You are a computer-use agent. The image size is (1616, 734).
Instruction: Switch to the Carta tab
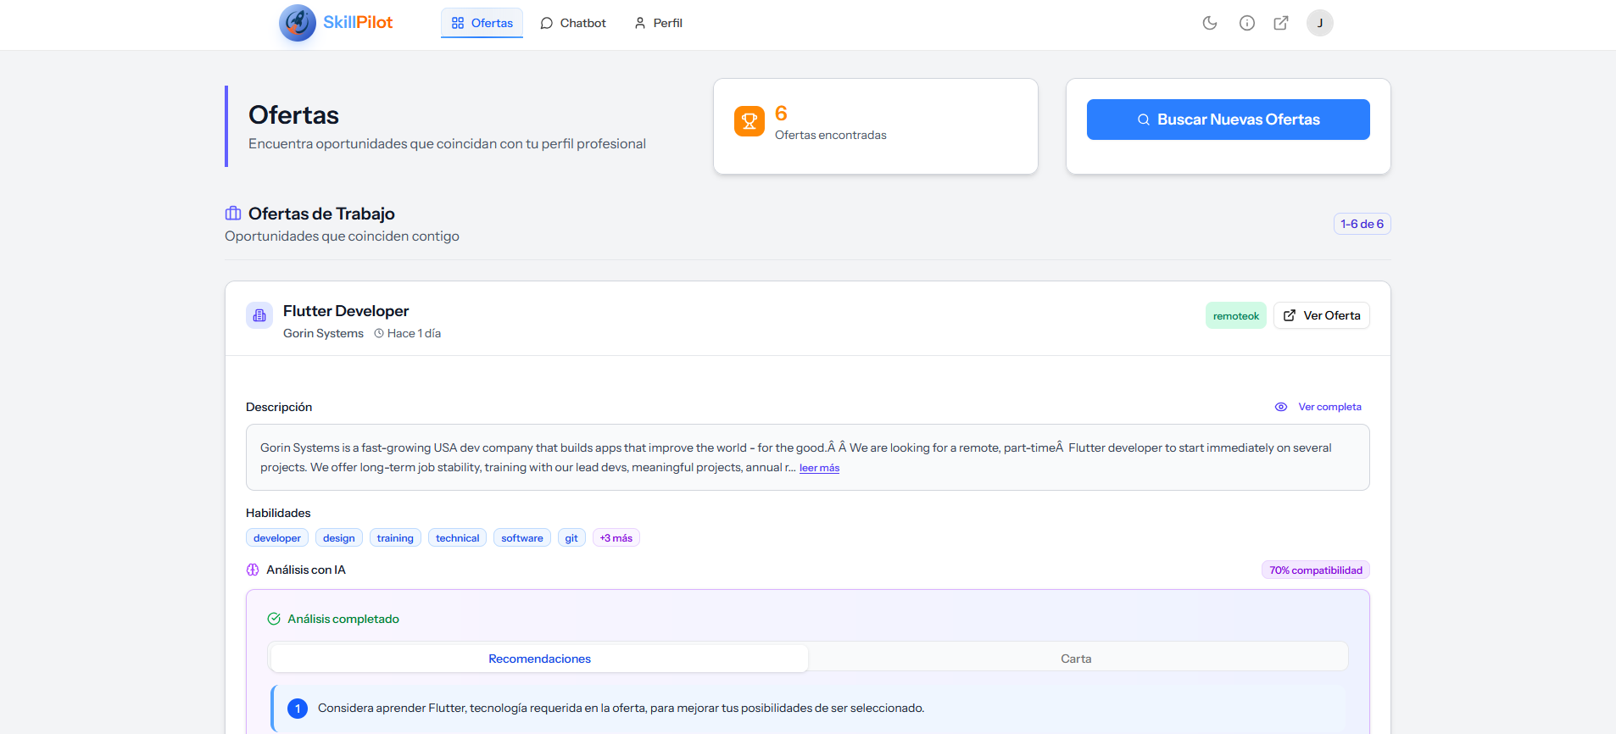(1076, 659)
